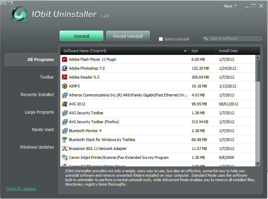Click the AIMP3 icon

click(x=64, y=86)
